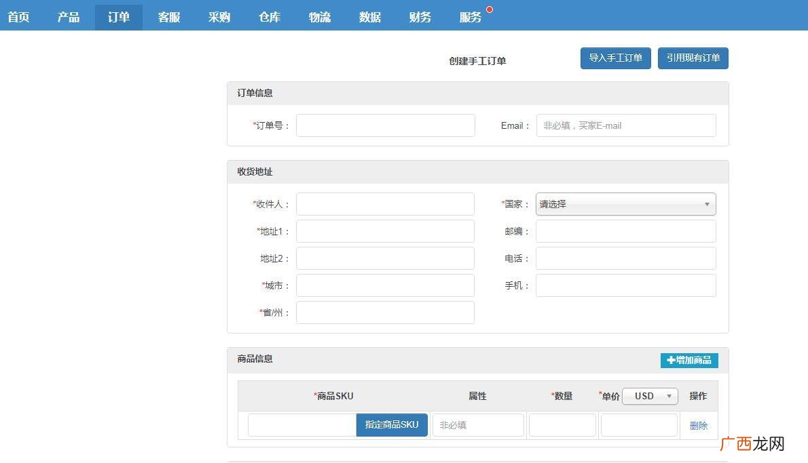Image resolution: width=808 pixels, height=463 pixels.
Task: Focus the 商品SKU input field
Action: (302, 425)
